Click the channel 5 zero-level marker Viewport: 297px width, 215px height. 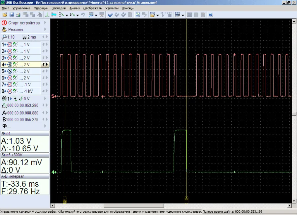tap(54, 96)
